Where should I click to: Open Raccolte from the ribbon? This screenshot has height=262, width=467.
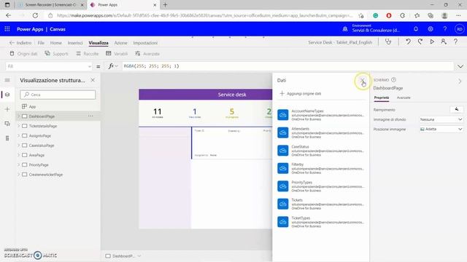pyautogui.click(x=88, y=53)
